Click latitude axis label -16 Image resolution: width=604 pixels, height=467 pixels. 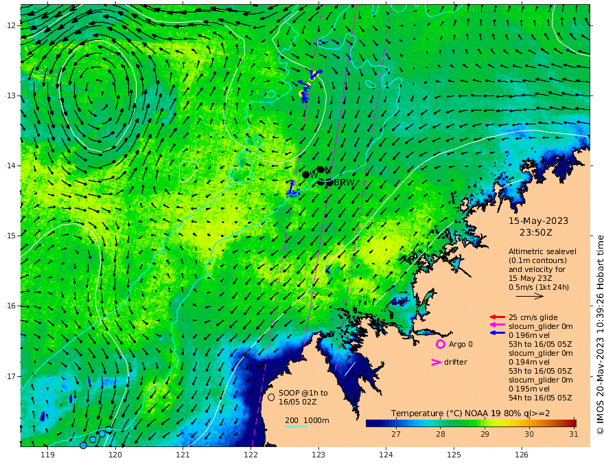click(x=10, y=306)
